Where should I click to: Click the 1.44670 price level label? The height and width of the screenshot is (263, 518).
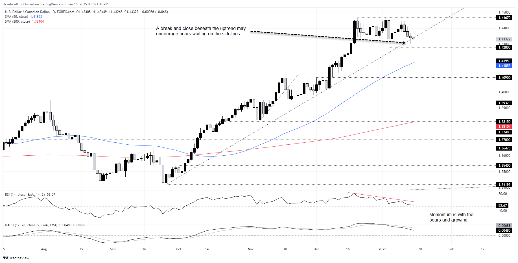click(x=504, y=18)
